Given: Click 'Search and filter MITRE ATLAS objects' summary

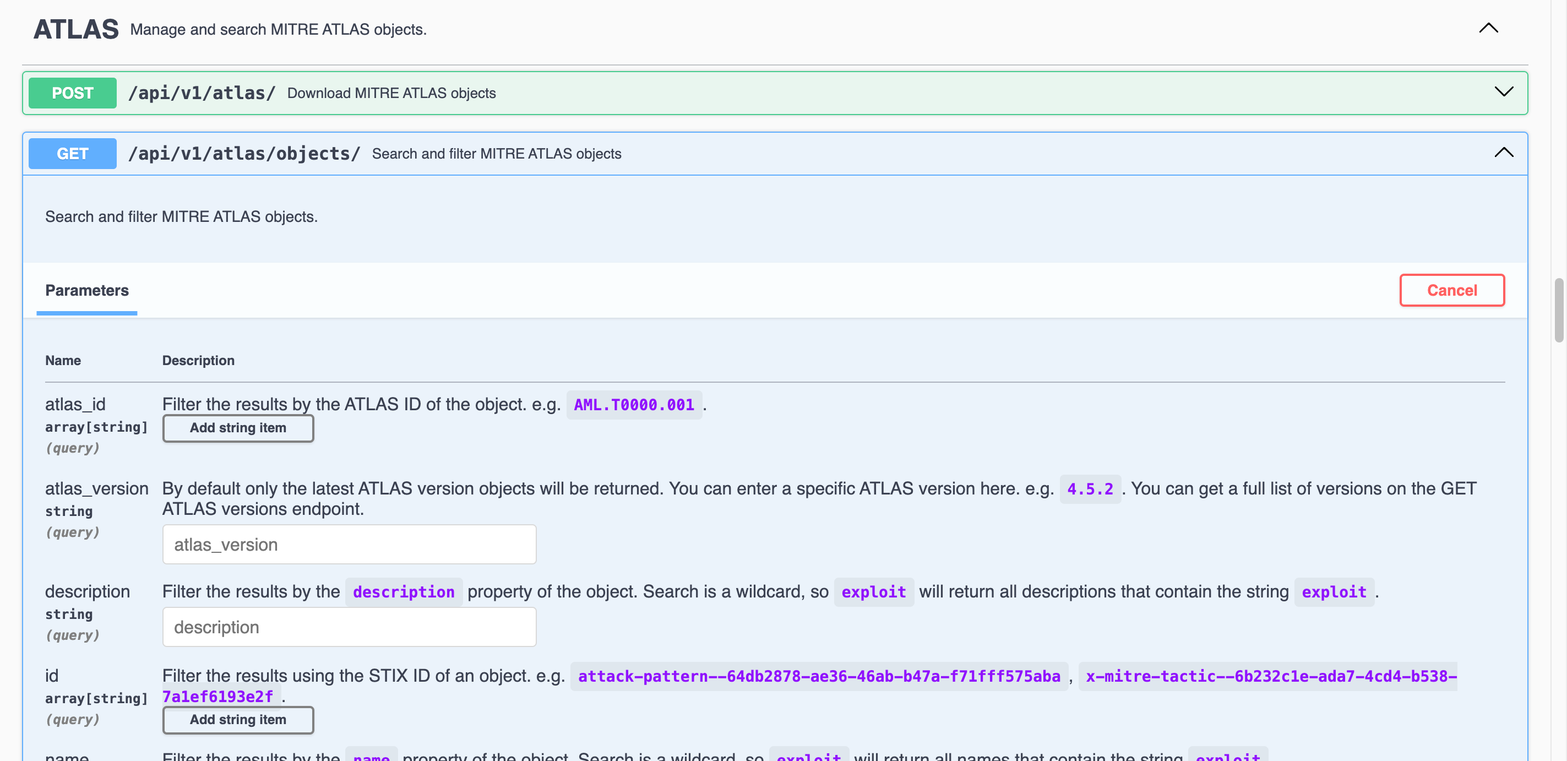Looking at the screenshot, I should (497, 154).
